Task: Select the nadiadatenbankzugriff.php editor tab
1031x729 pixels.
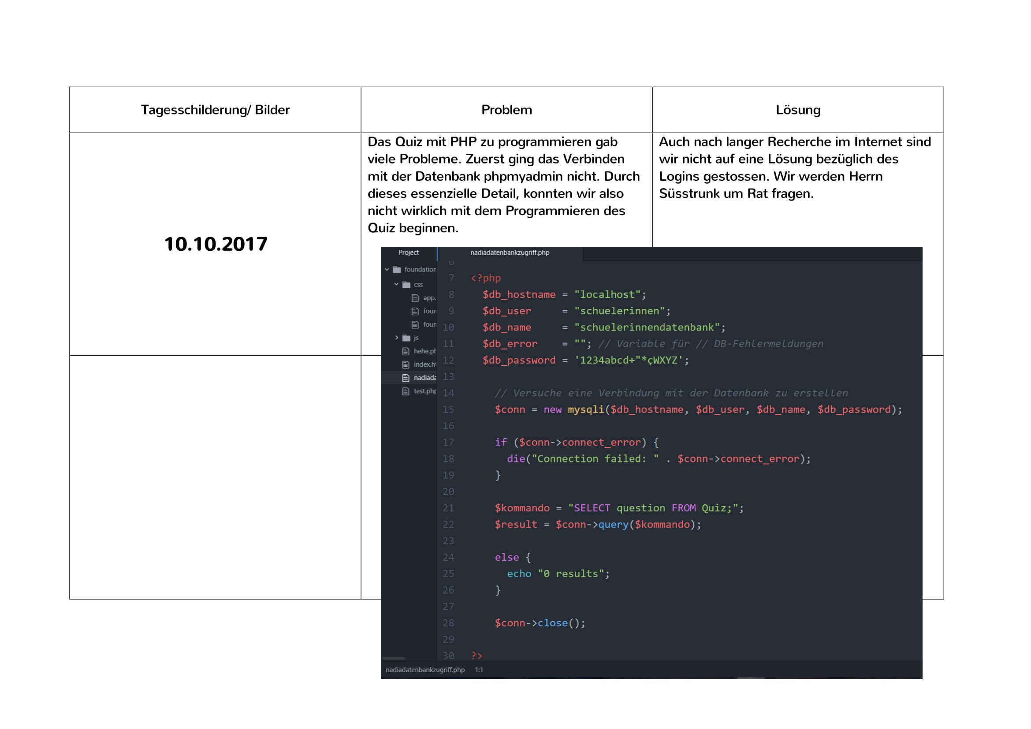Action: (510, 253)
